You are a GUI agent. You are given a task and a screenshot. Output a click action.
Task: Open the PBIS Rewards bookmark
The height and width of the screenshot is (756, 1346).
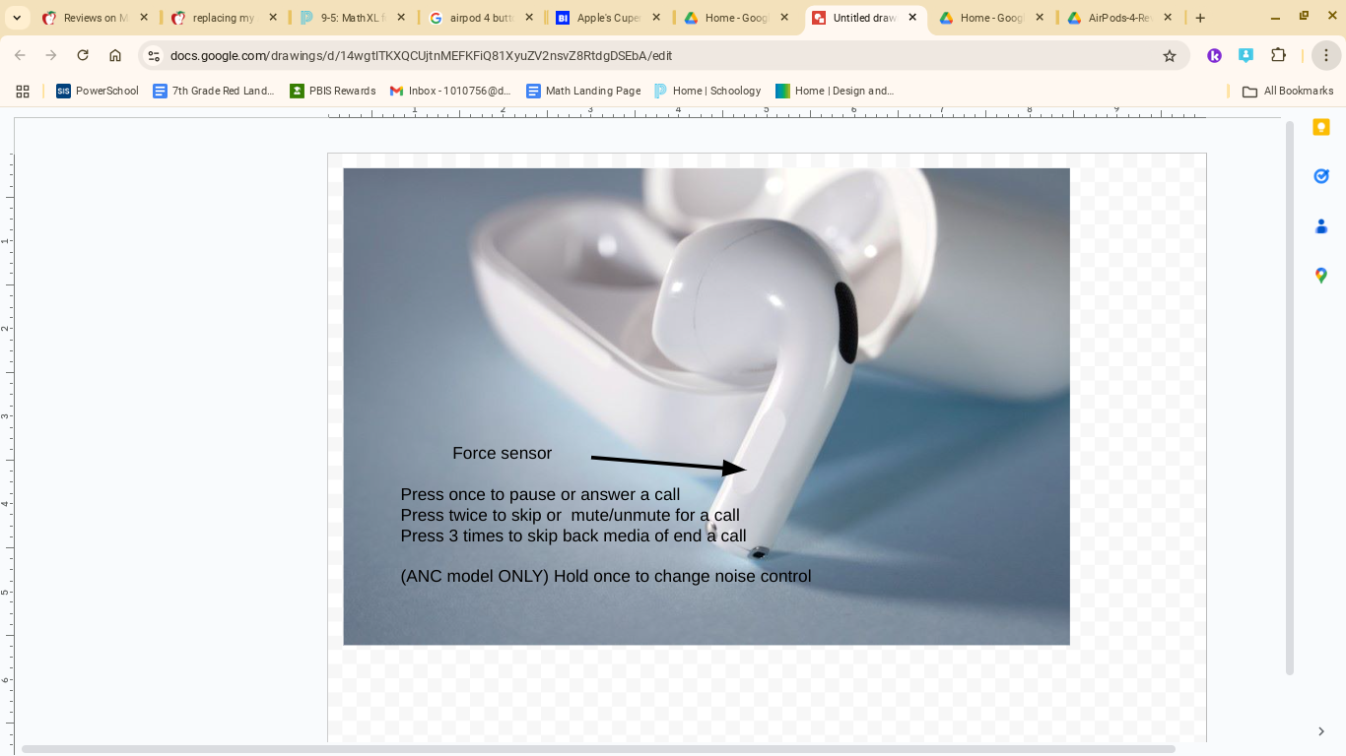(333, 91)
